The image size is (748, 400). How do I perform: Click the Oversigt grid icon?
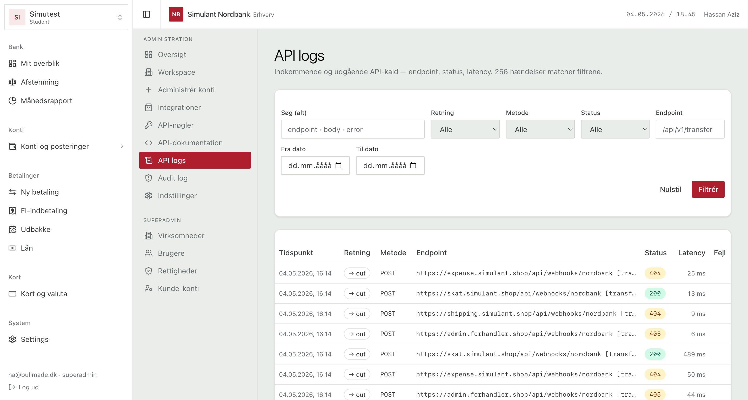pyautogui.click(x=148, y=54)
